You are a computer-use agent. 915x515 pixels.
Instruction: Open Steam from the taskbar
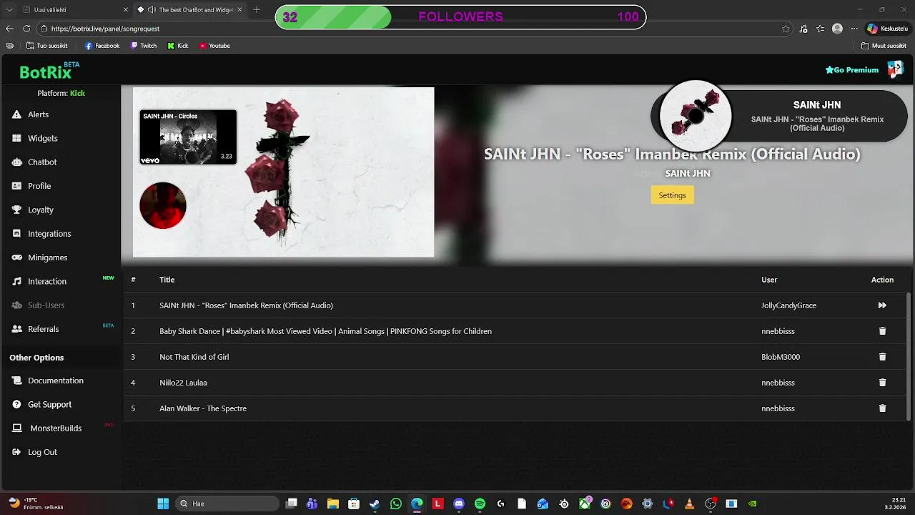[x=375, y=504]
